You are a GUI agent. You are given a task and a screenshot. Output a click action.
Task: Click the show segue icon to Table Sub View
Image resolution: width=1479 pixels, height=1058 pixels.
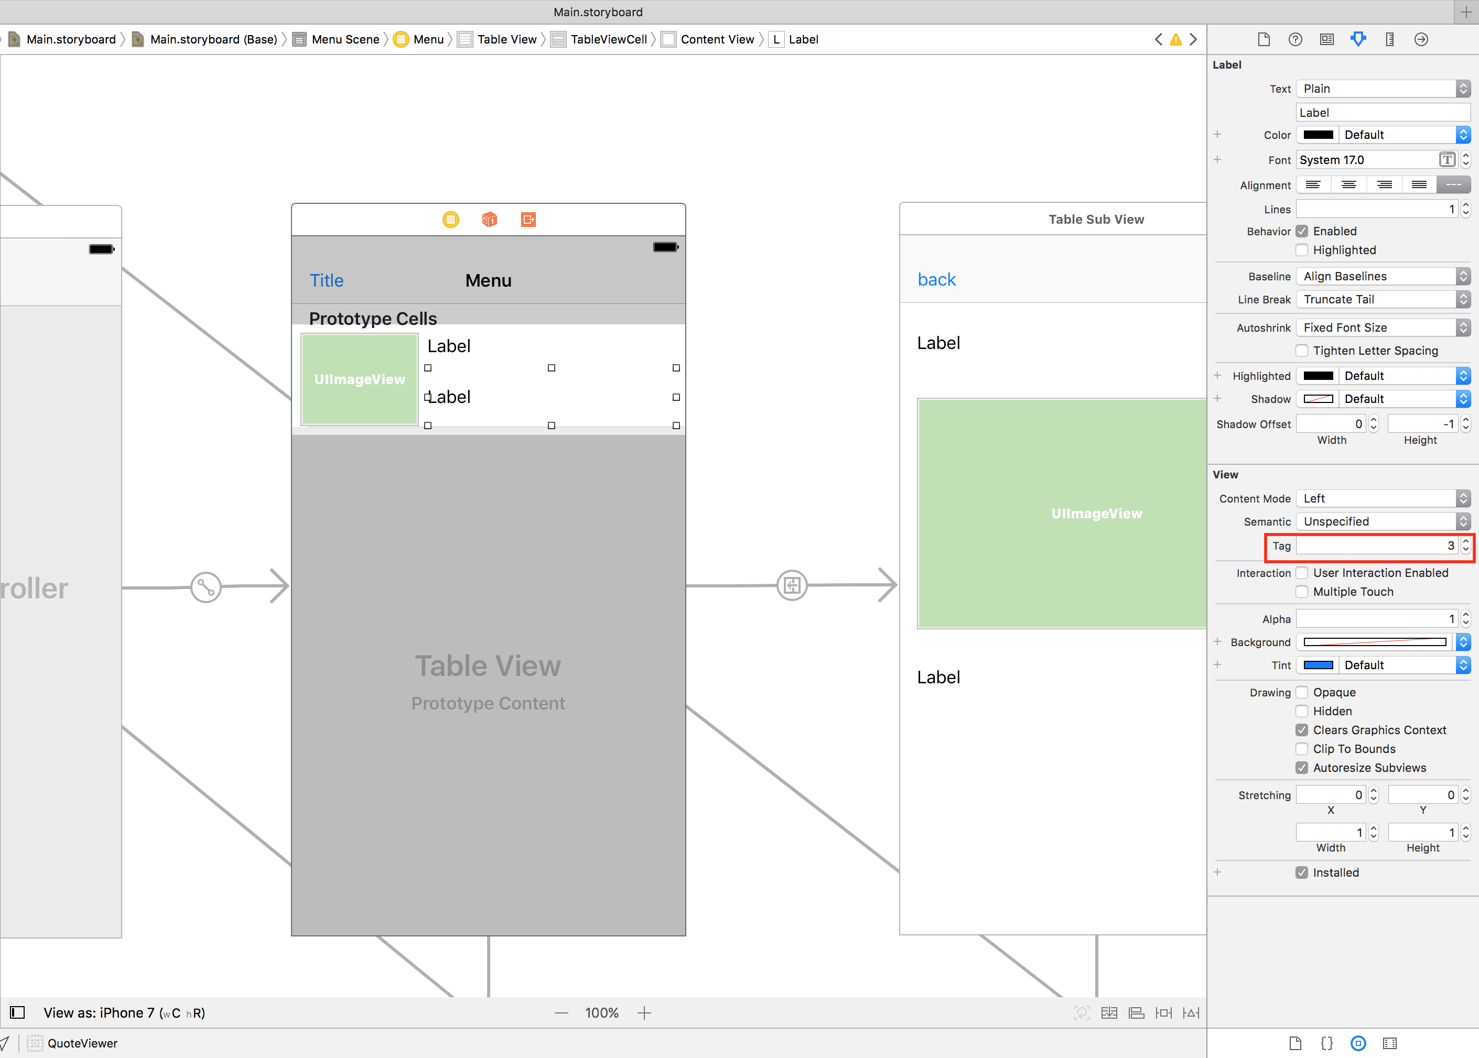pos(792,585)
